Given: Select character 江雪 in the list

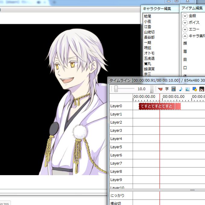Looking at the screenshot, I should (x=148, y=27).
